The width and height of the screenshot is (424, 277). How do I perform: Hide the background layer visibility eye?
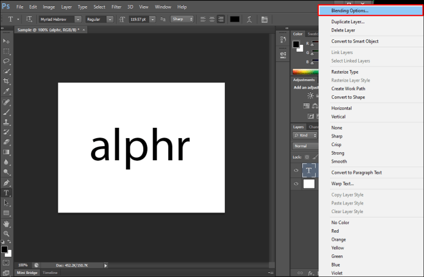click(296, 184)
